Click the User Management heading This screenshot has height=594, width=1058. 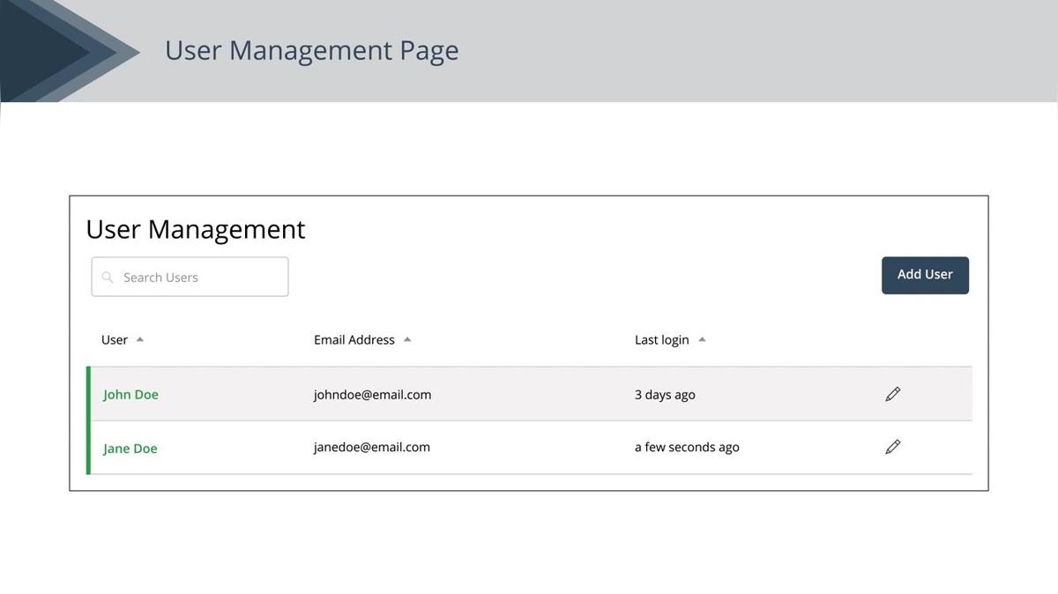(195, 229)
